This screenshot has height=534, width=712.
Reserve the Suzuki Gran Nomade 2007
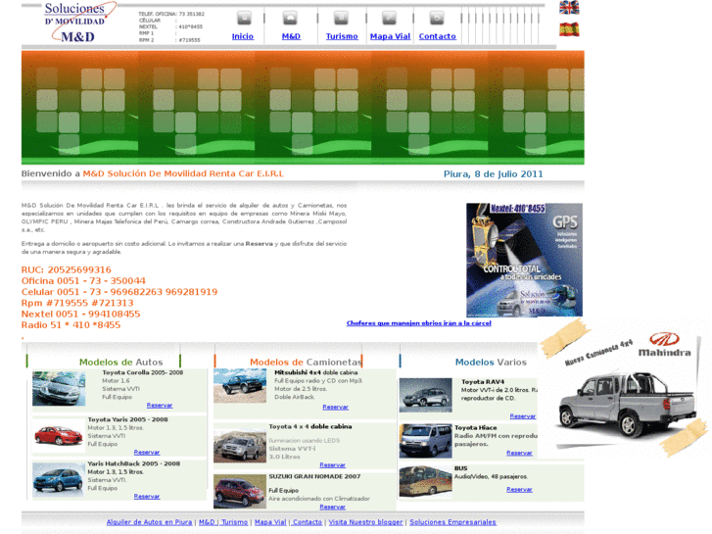[x=332, y=507]
